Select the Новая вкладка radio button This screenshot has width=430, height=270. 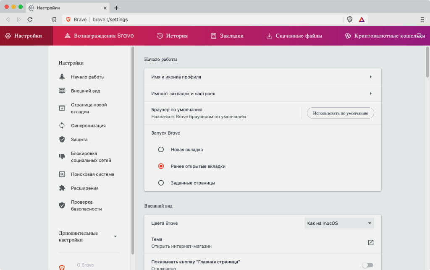(x=161, y=150)
